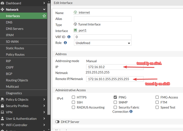Image resolution: width=183 pixels, height=131 pixels.
Task: Select the SD-WAN menu item
Action: [12, 42]
